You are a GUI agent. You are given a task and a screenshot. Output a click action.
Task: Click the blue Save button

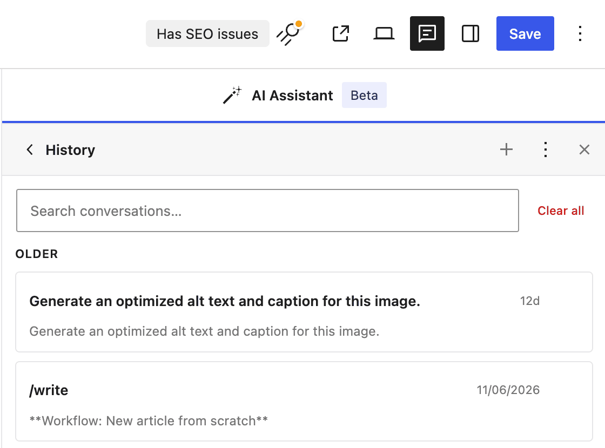[525, 33]
